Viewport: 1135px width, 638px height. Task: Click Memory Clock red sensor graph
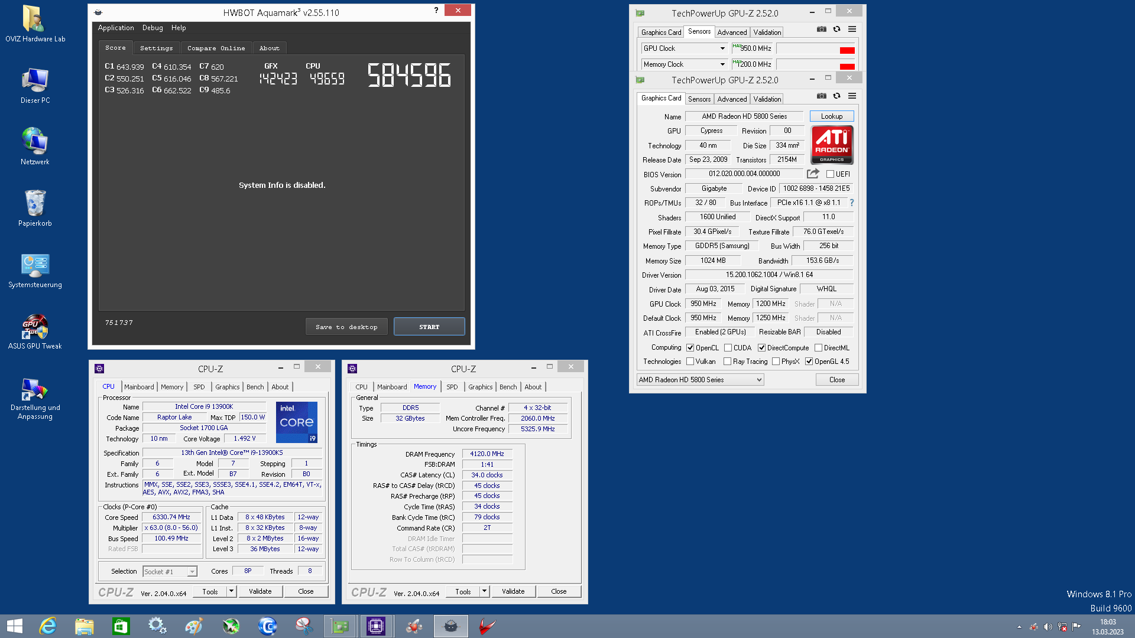(816, 64)
